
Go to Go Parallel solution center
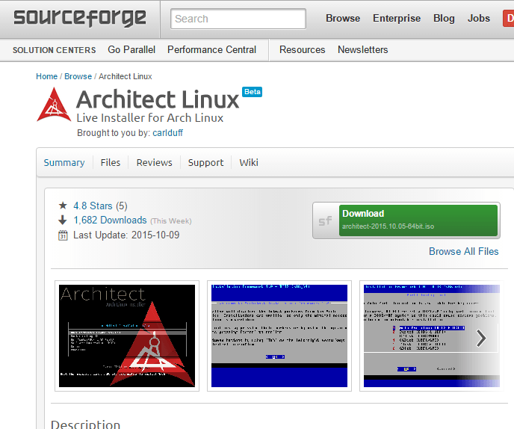coord(131,49)
